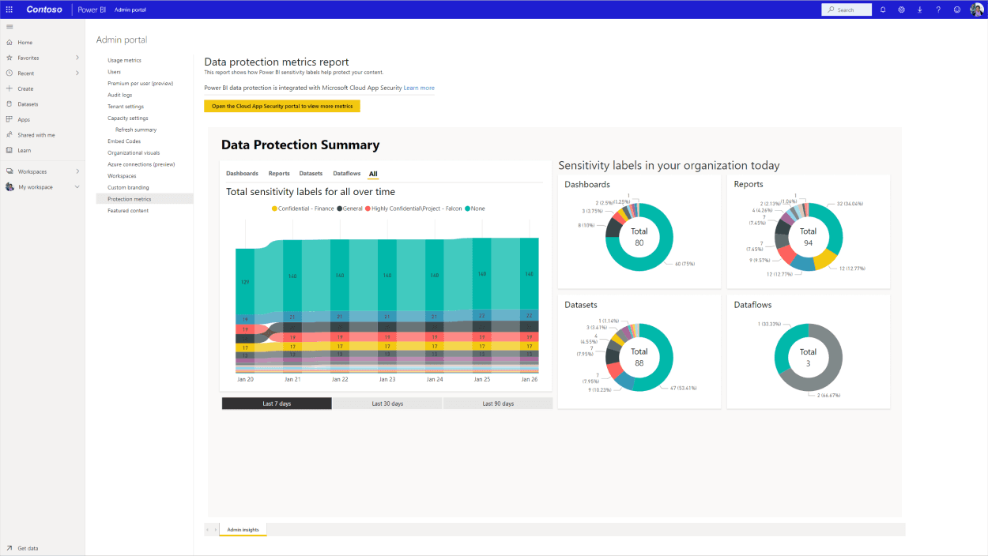Click the Confidential - Finance legend swatch
This screenshot has height=556, width=988.
click(x=274, y=208)
